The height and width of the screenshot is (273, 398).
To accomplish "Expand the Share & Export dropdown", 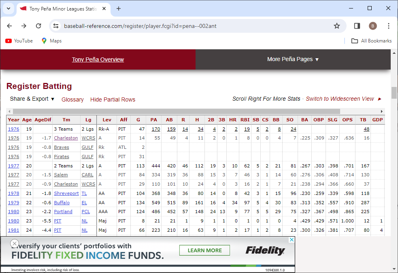I will [x=32, y=99].
